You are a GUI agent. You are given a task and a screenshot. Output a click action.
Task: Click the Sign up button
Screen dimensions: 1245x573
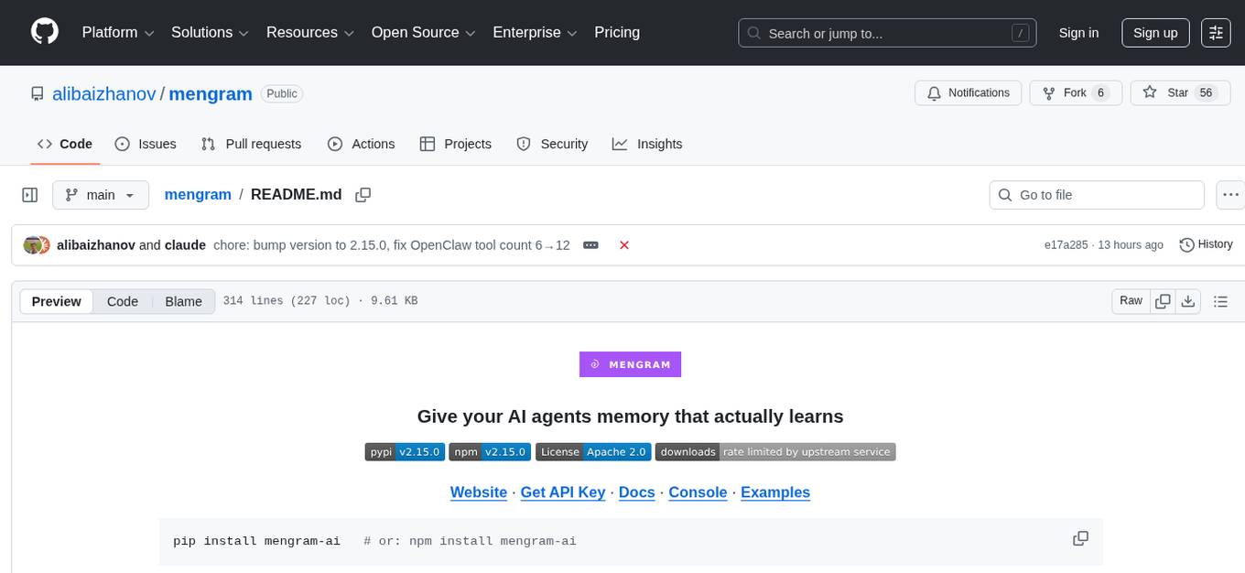1154,32
